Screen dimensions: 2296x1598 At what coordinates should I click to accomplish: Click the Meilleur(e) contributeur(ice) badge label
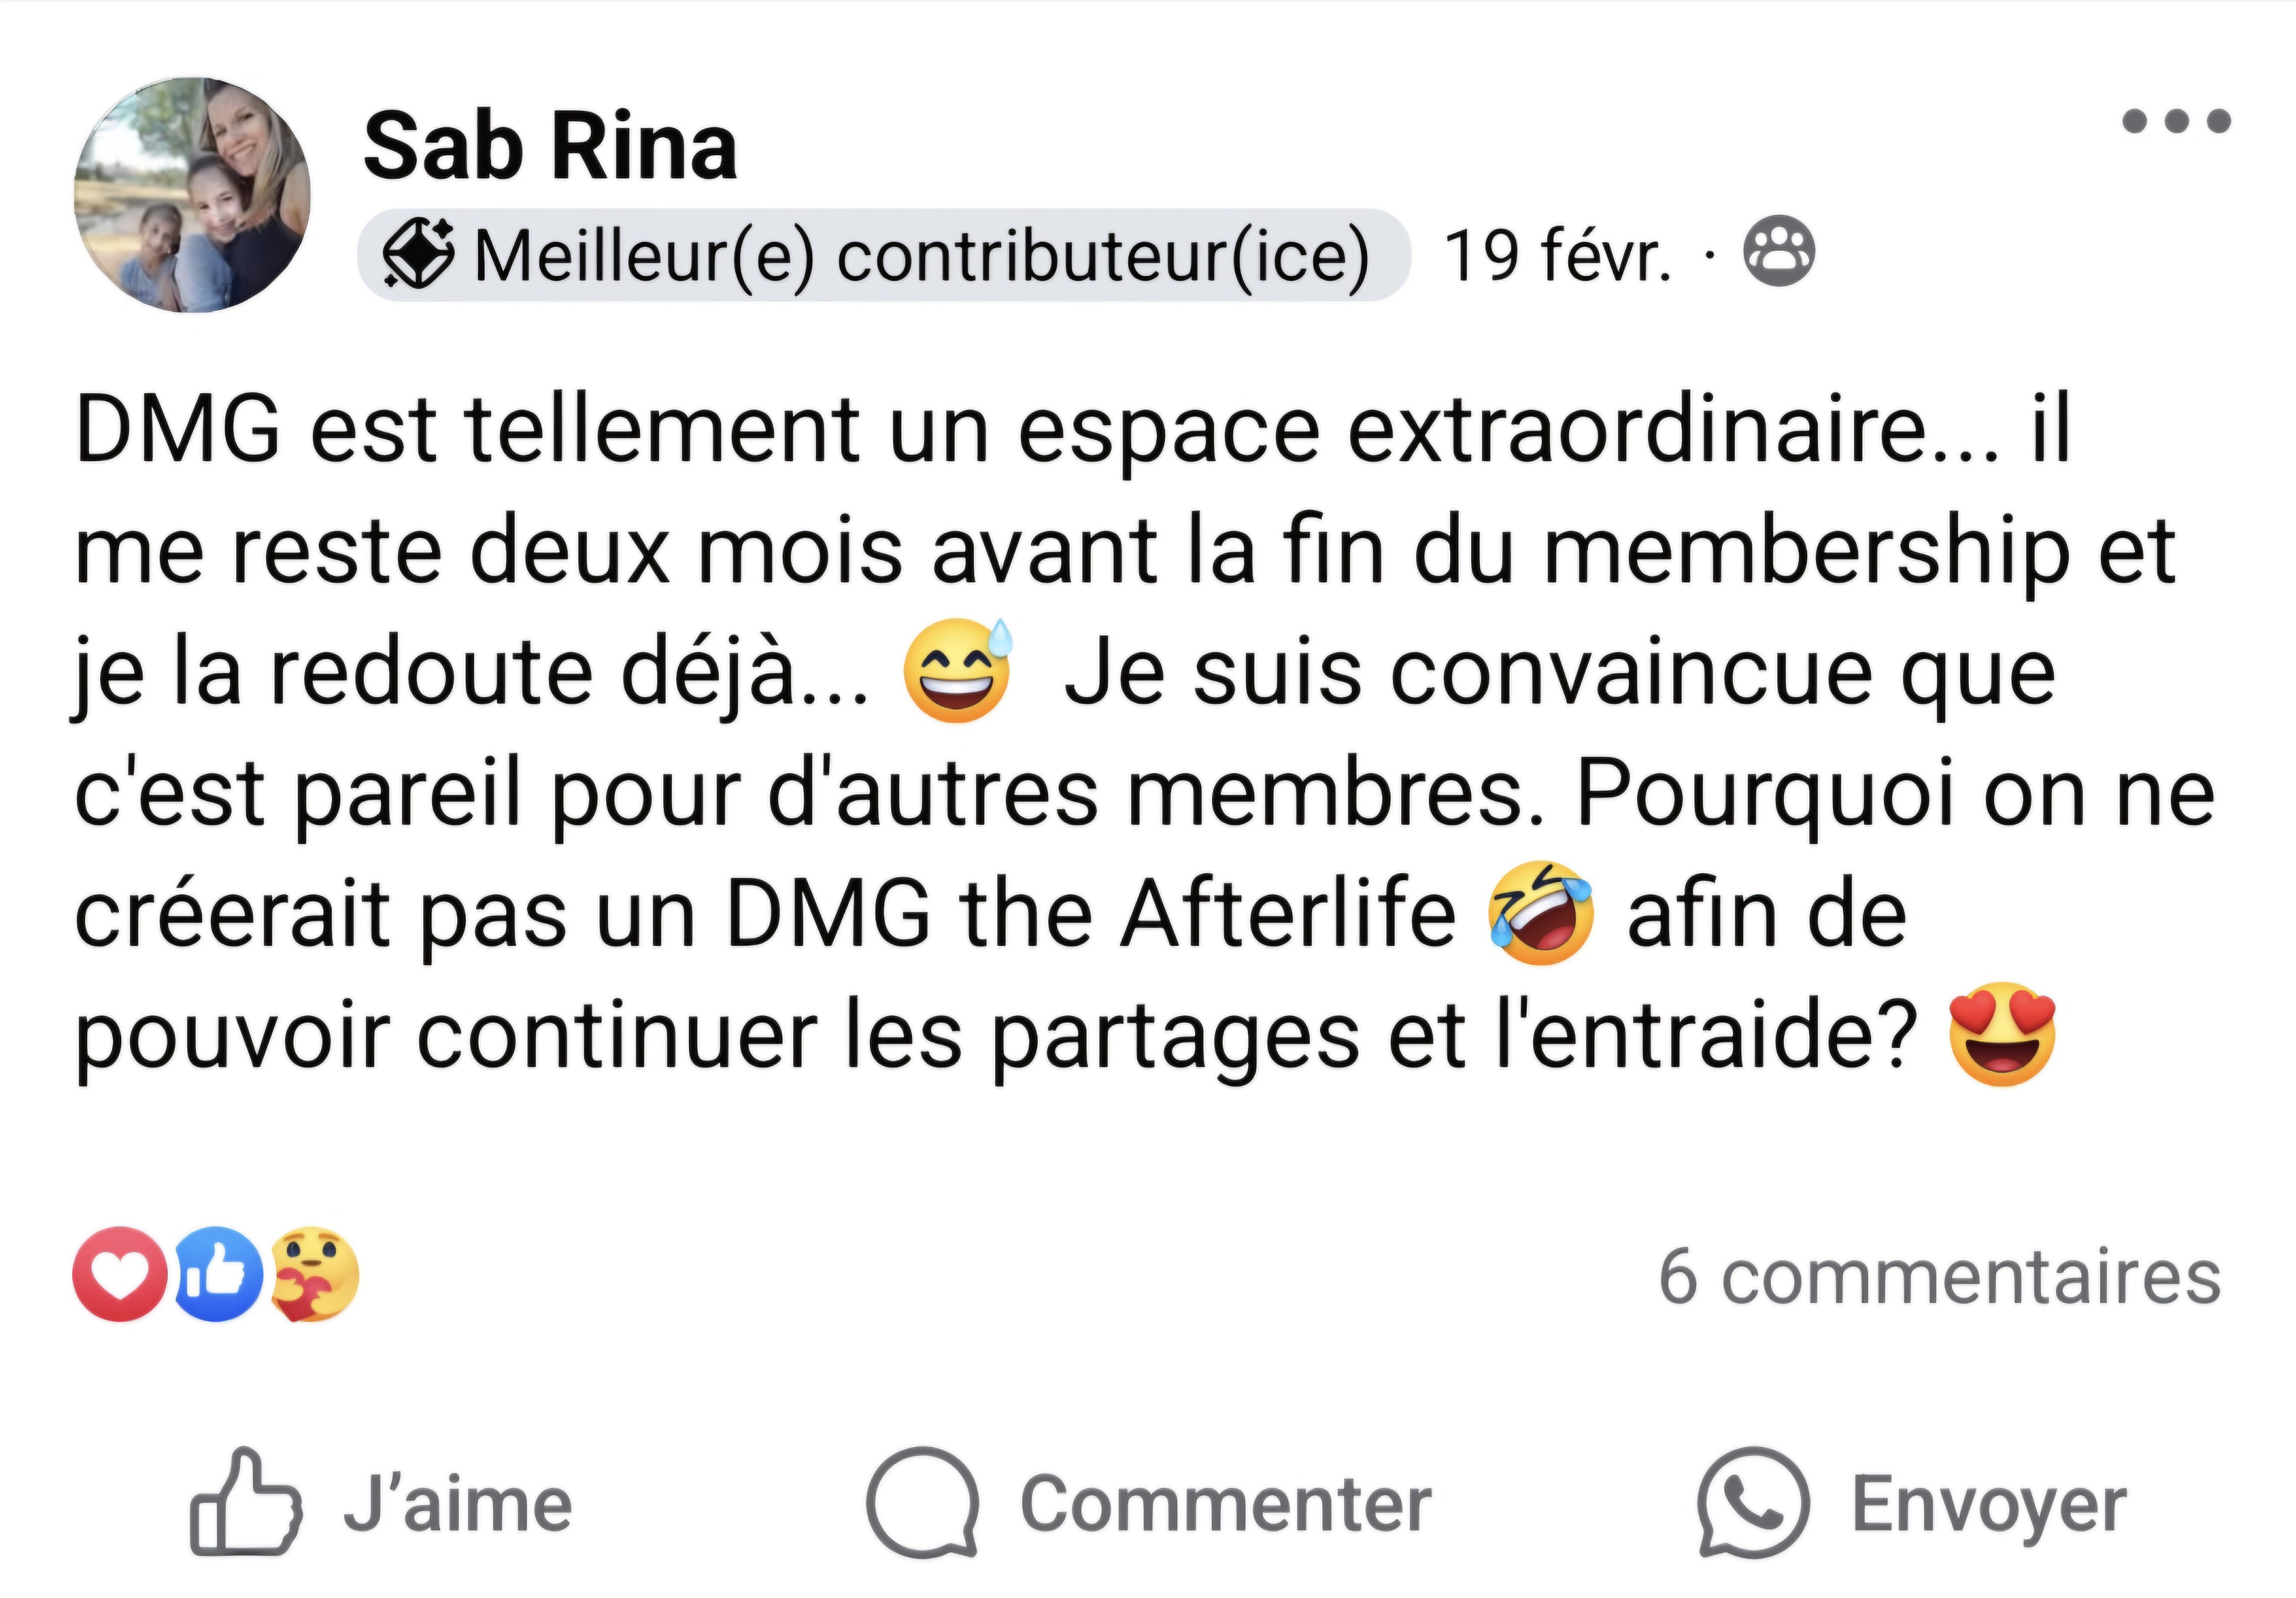point(920,256)
